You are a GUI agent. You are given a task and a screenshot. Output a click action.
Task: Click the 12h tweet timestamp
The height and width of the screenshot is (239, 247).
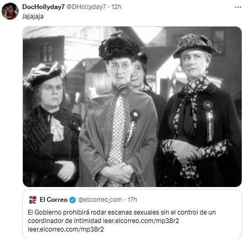(116, 7)
